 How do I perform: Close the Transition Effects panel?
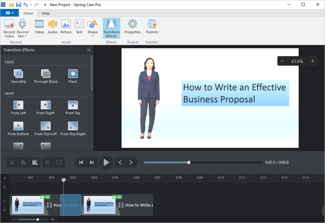point(89,50)
